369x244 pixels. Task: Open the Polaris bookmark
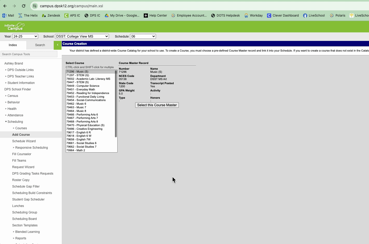[x=338, y=16]
